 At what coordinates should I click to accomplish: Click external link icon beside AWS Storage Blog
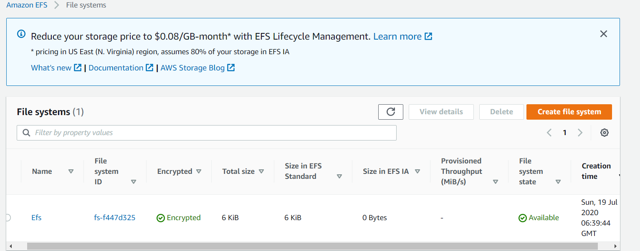coord(231,68)
